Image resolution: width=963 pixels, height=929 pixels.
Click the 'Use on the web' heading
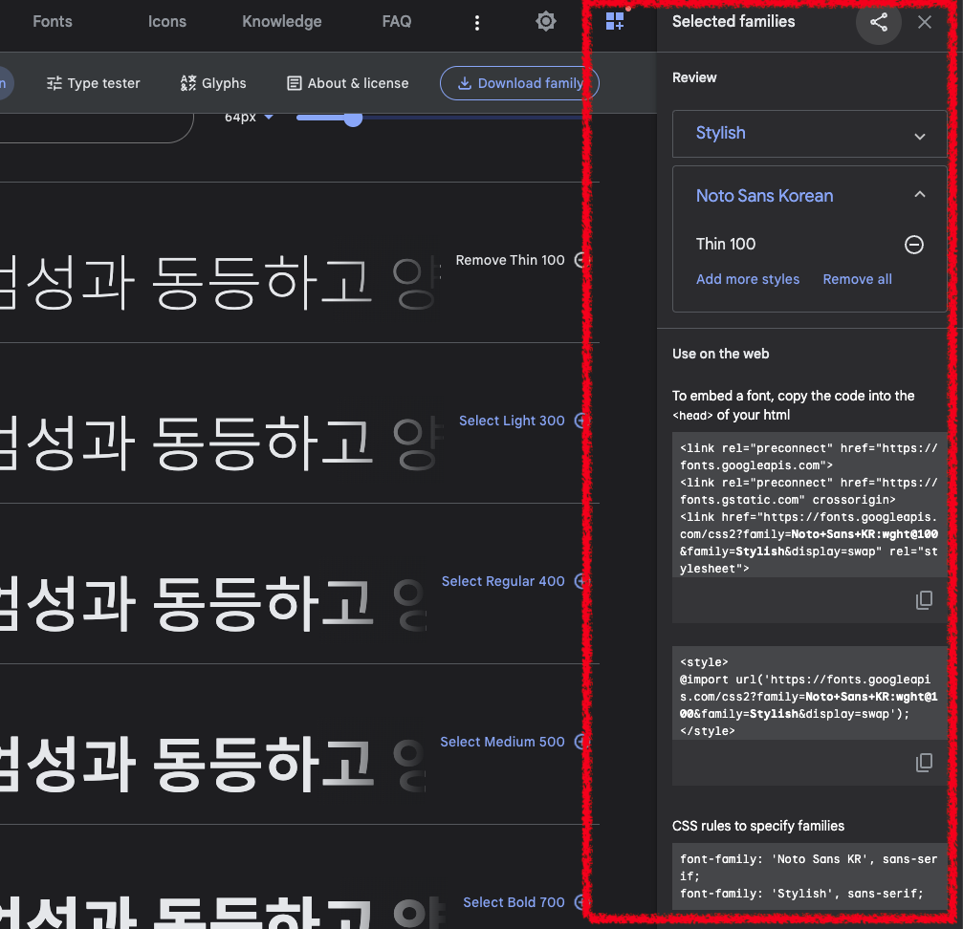click(720, 354)
